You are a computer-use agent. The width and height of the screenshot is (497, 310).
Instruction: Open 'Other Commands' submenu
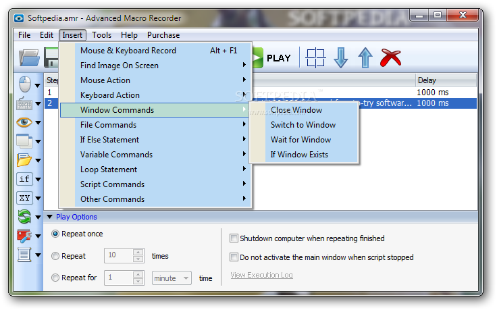pyautogui.click(x=155, y=199)
